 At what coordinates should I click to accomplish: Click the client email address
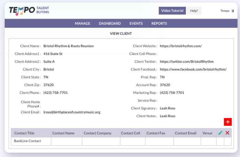click(72, 112)
